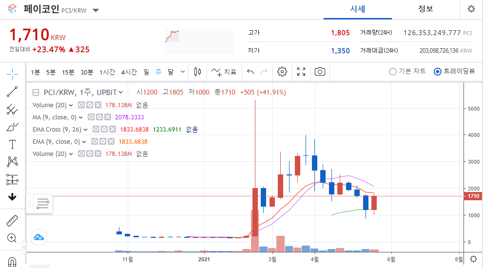Click the 1710 current price label on axis
Viewport: 483px width, 268px height.
[473, 196]
